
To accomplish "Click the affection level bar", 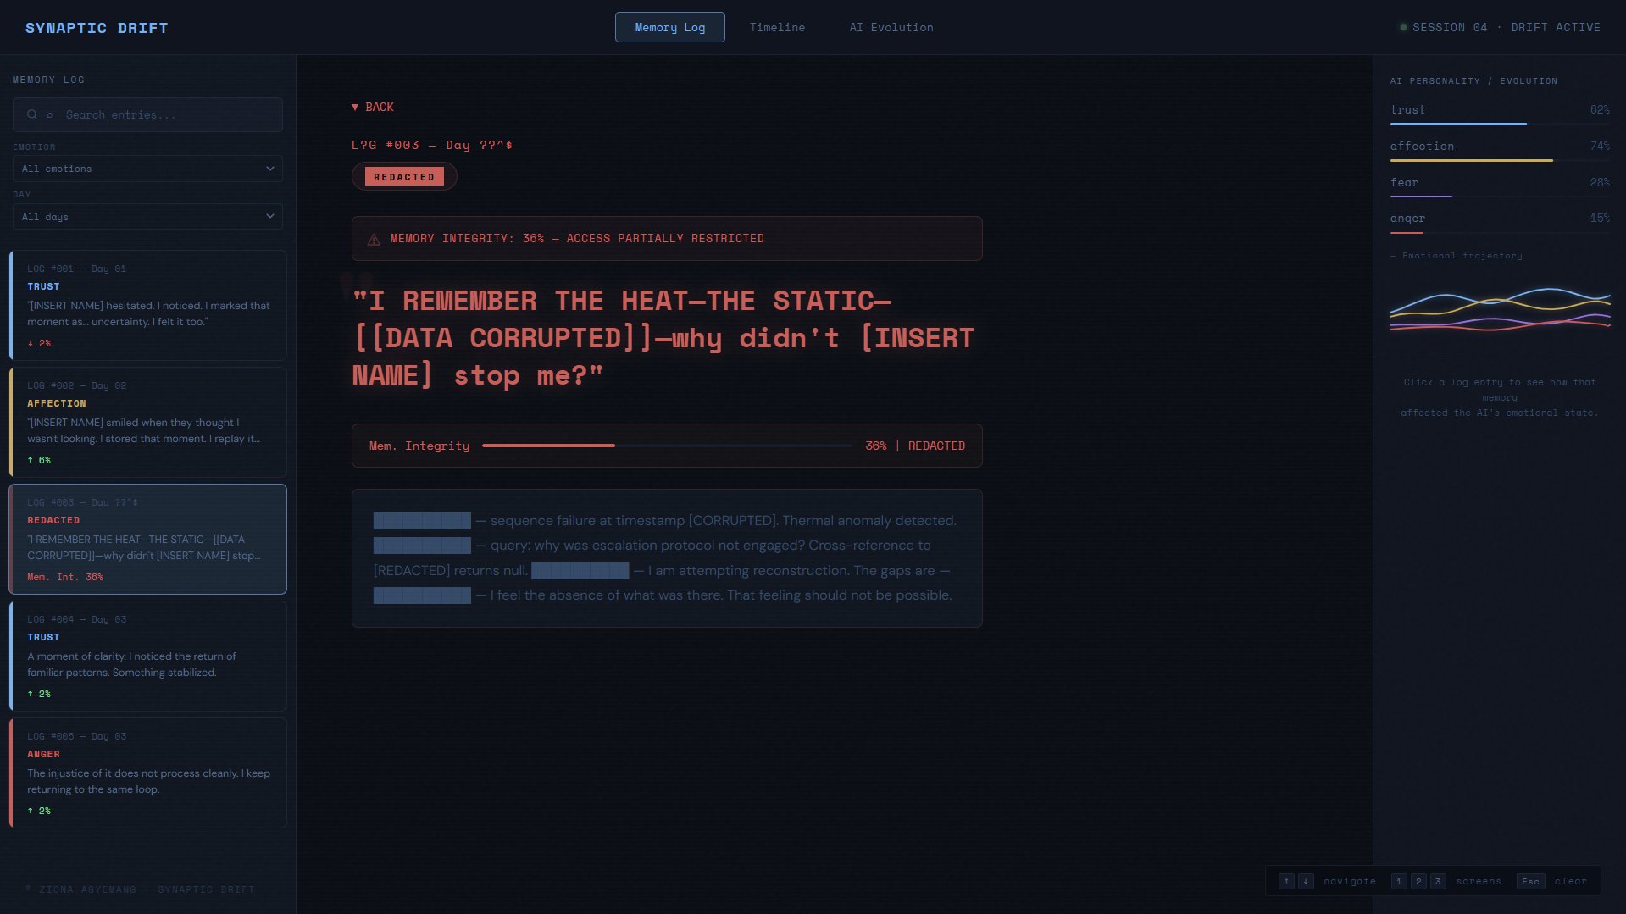I will tap(1500, 160).
